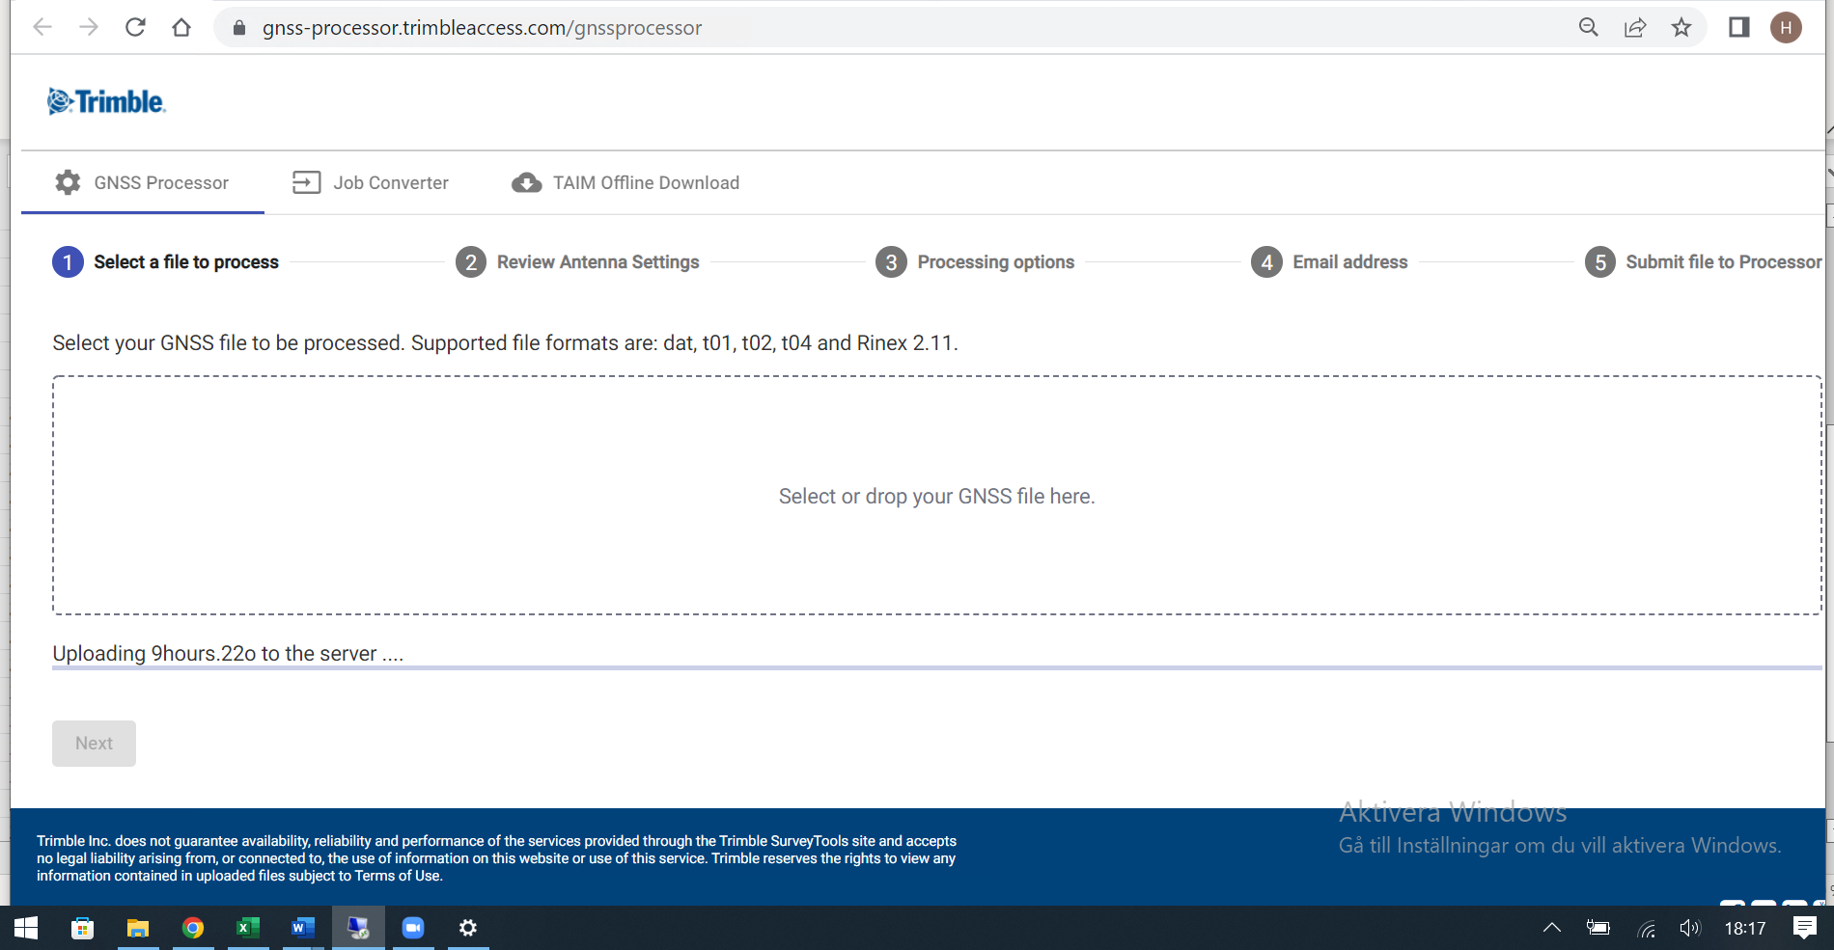1834x950 pixels.
Task: Click the Next button
Action: tap(94, 744)
